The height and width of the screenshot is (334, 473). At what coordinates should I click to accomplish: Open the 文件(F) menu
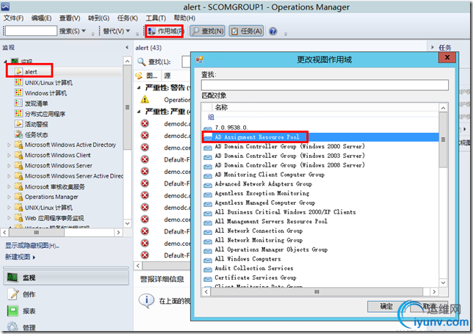pyautogui.click(x=13, y=18)
